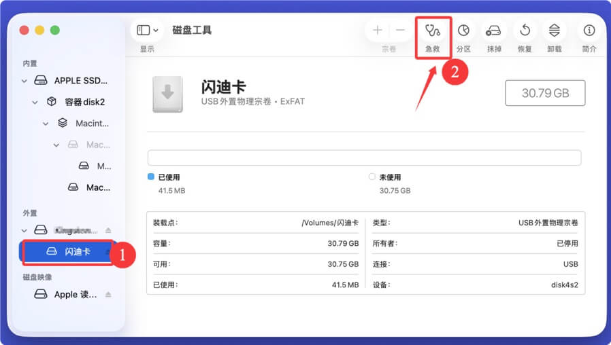Collapse the 容器 disk2 disclosure chevron
Image resolution: width=611 pixels, height=345 pixels.
pos(35,103)
